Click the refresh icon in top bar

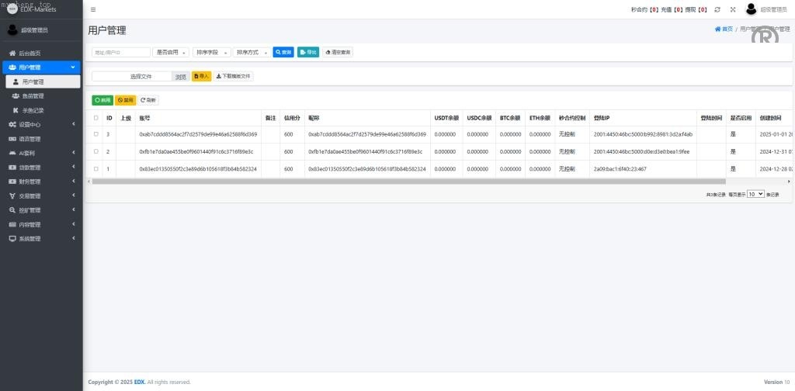tap(717, 9)
